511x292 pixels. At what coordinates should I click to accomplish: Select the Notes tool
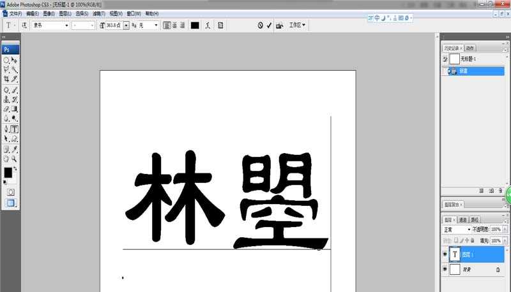click(6, 150)
